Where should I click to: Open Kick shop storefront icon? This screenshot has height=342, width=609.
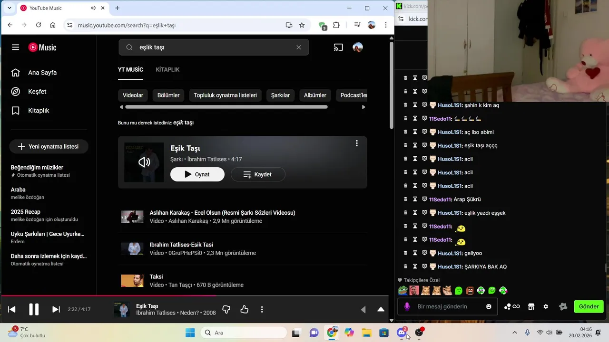531,307
